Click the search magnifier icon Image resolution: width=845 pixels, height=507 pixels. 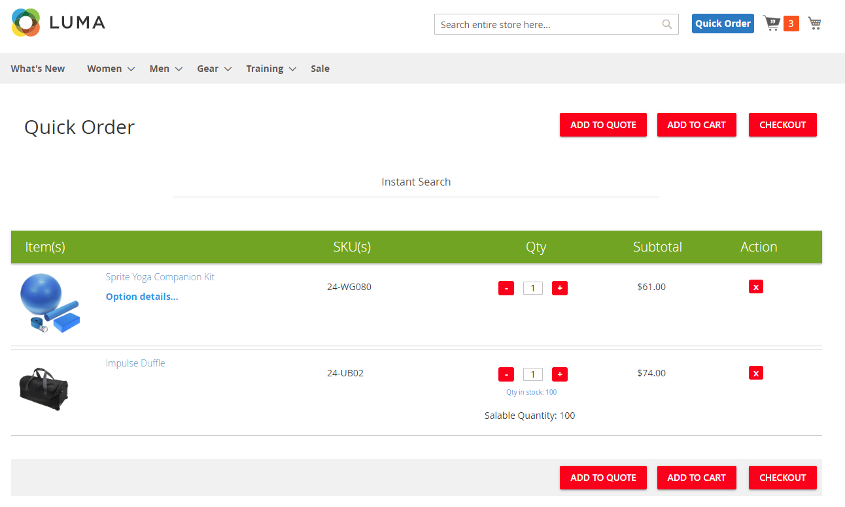coord(666,24)
